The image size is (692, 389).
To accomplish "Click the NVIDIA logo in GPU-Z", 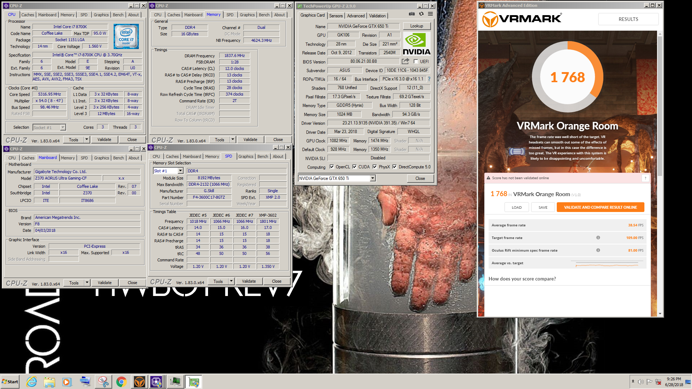I will pyautogui.click(x=416, y=44).
